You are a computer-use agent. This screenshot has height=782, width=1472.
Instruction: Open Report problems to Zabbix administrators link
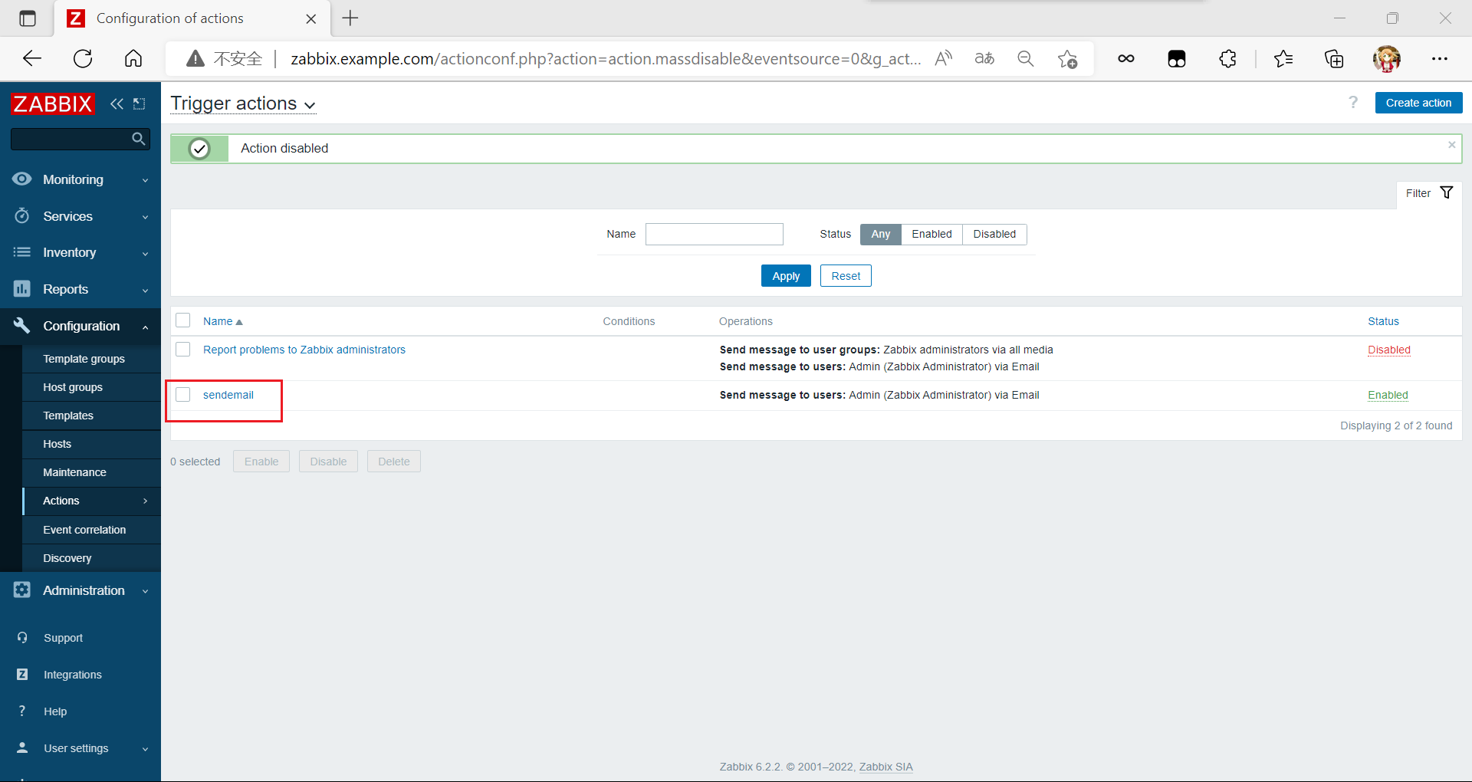point(304,350)
